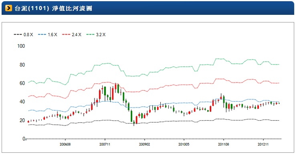
Task: Click the x-axis date label 201108
Action: (224, 144)
